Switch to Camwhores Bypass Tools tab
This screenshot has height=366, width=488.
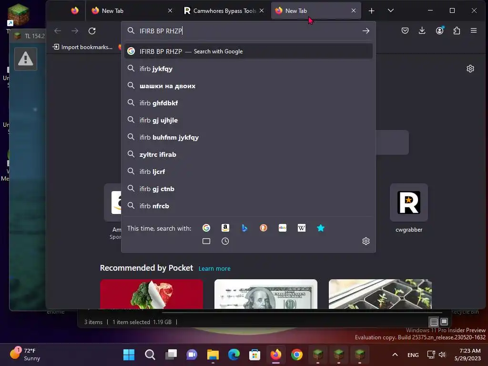click(224, 10)
